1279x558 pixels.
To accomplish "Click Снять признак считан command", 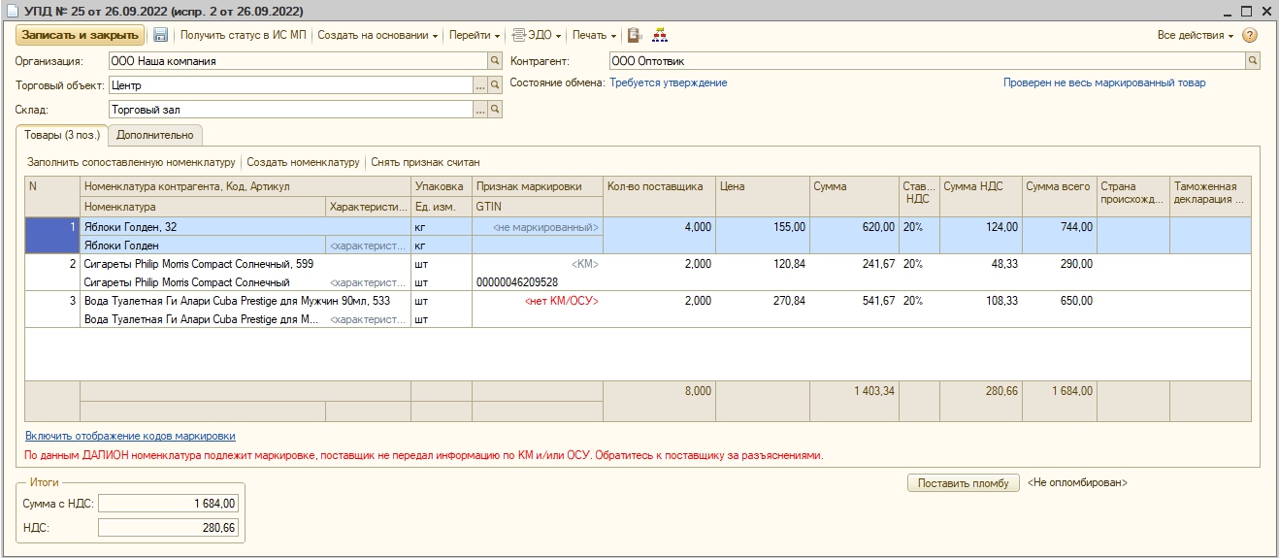I will 425,162.
